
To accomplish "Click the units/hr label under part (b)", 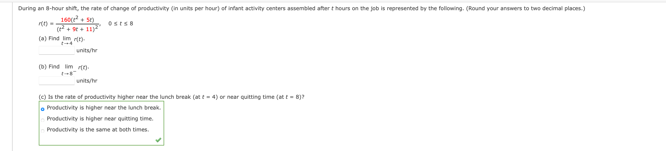I will (x=87, y=81).
